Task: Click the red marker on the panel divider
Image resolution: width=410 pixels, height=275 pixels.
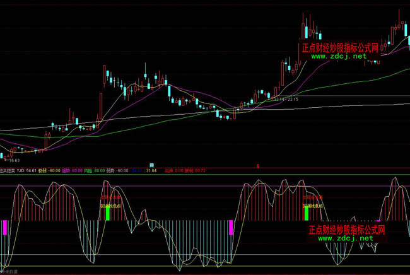Action: 258,165
